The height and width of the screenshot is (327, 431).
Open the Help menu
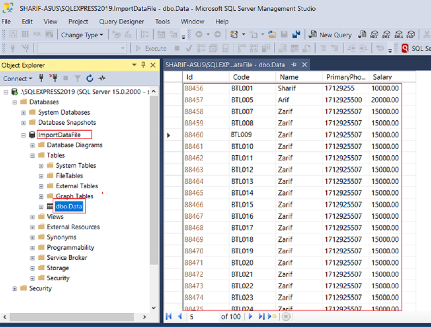coord(222,22)
